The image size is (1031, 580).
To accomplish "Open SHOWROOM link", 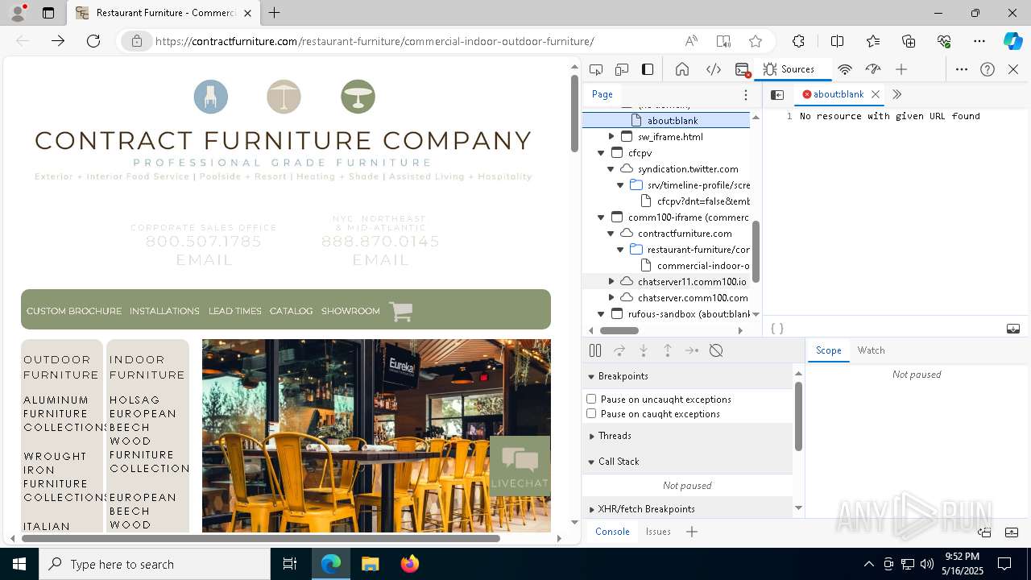I will pos(350,311).
